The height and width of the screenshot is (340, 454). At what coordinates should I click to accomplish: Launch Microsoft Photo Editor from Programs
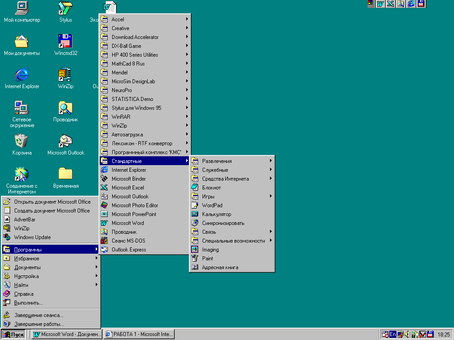pos(145,205)
